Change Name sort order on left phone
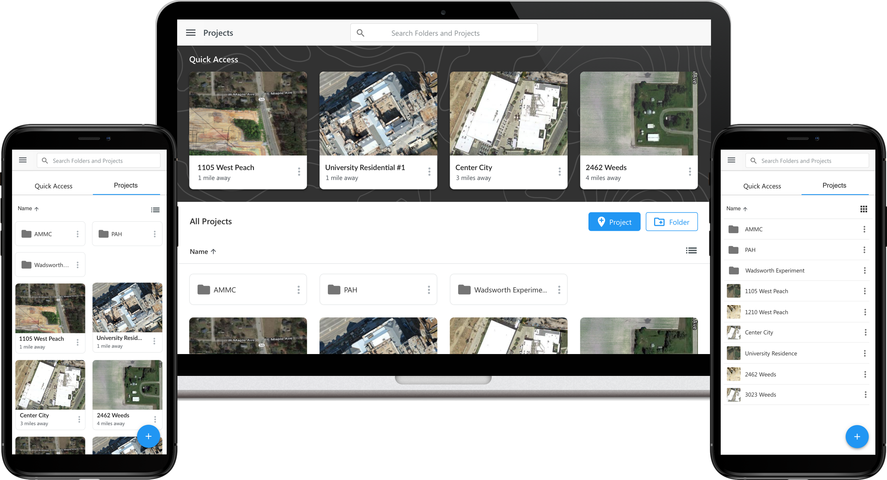Viewport: 887px width, 480px height. (x=28, y=209)
